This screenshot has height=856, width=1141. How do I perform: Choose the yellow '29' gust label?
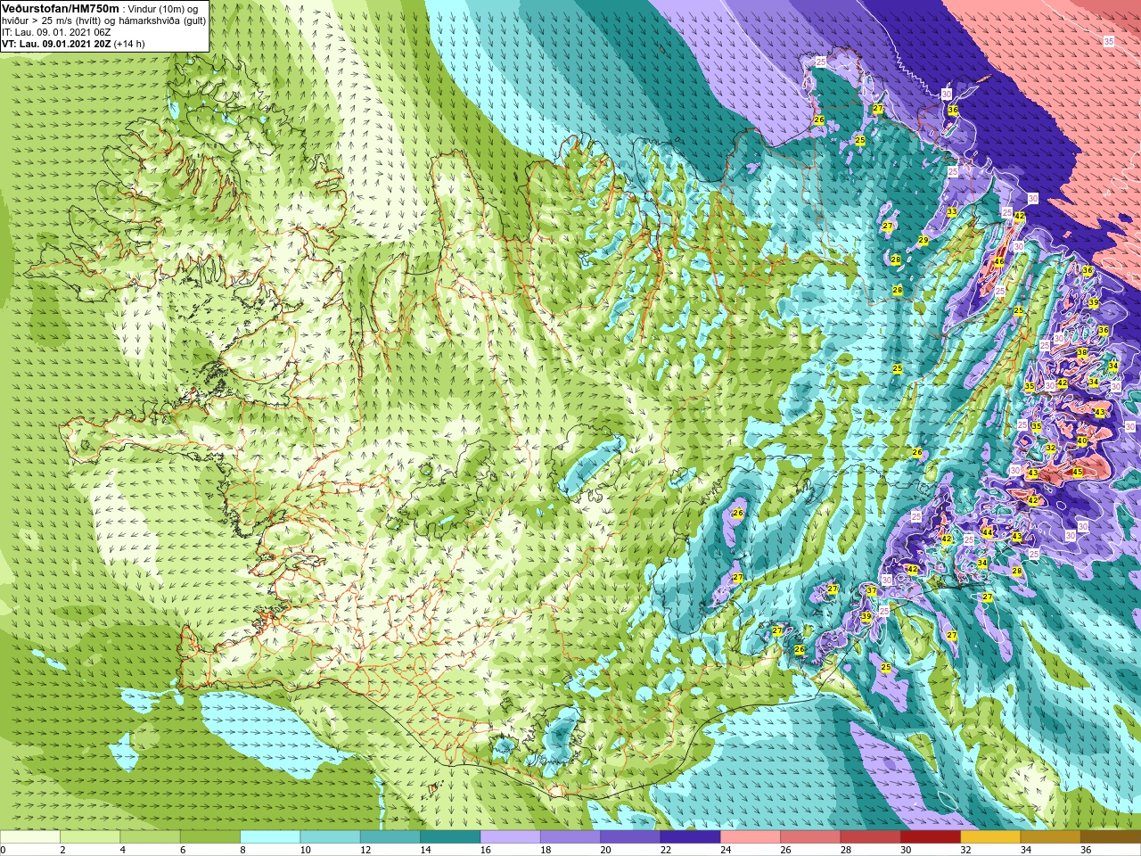[x=923, y=241]
